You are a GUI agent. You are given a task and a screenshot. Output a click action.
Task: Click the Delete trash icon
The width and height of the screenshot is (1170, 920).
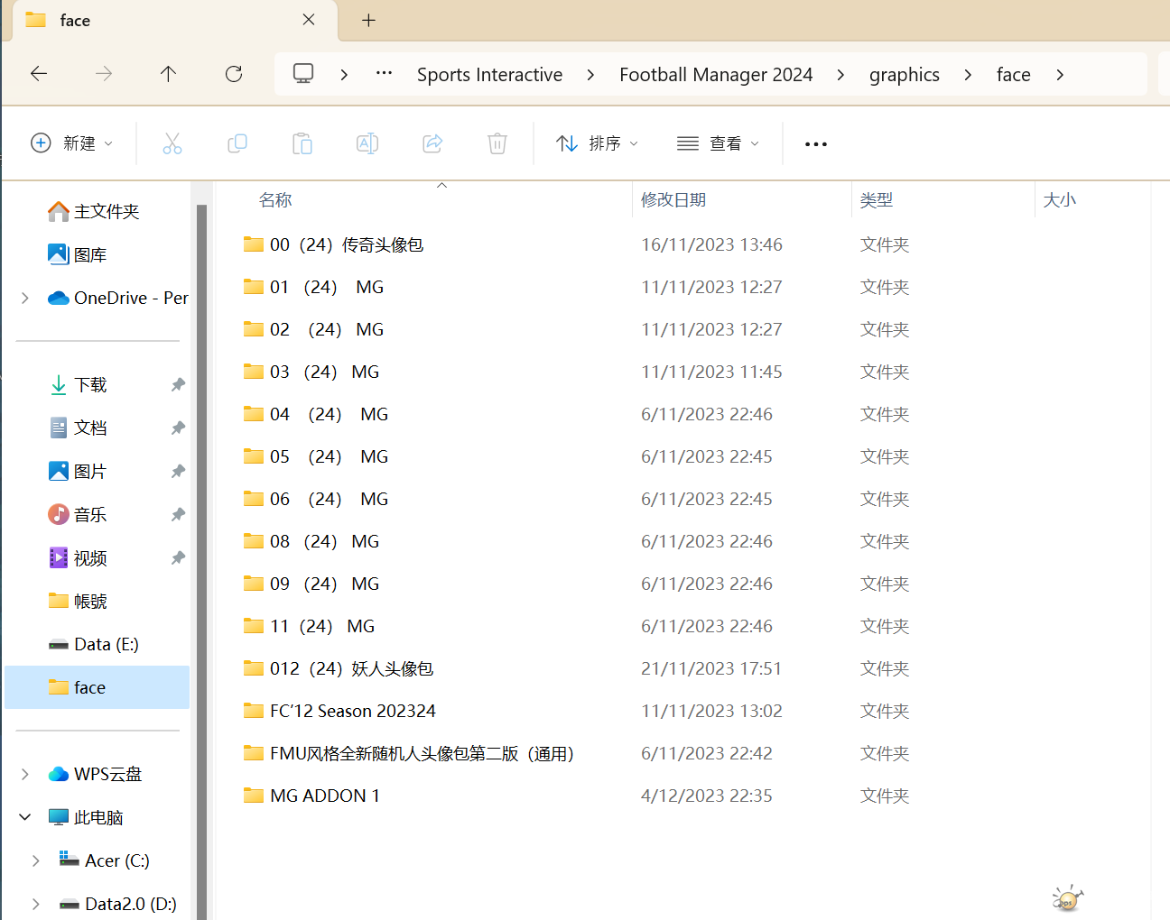pyautogui.click(x=497, y=143)
